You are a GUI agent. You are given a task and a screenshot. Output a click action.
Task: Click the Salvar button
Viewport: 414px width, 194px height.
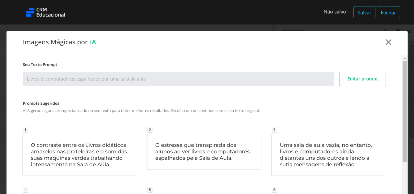point(364,12)
